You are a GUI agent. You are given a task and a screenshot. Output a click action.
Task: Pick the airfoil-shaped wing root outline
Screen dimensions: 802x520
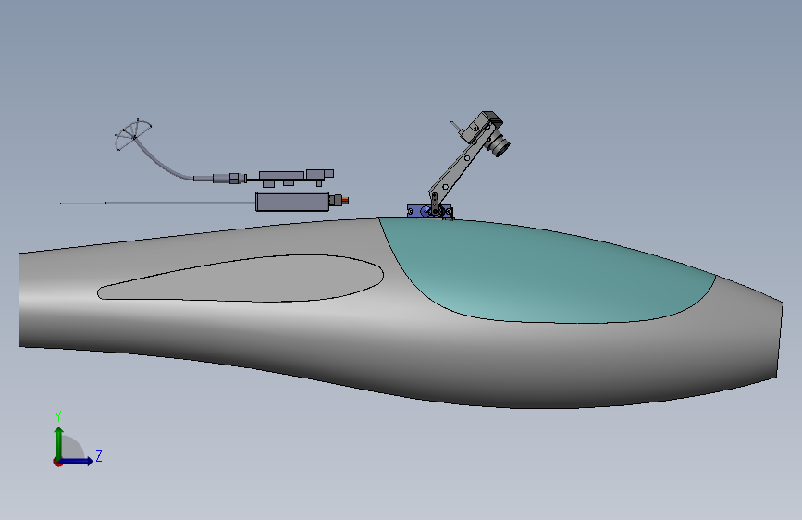241,278
